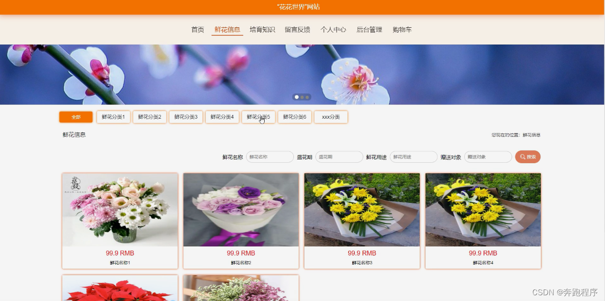The width and height of the screenshot is (605, 301).
Task: Click the 搜索 search button
Action: (528, 157)
